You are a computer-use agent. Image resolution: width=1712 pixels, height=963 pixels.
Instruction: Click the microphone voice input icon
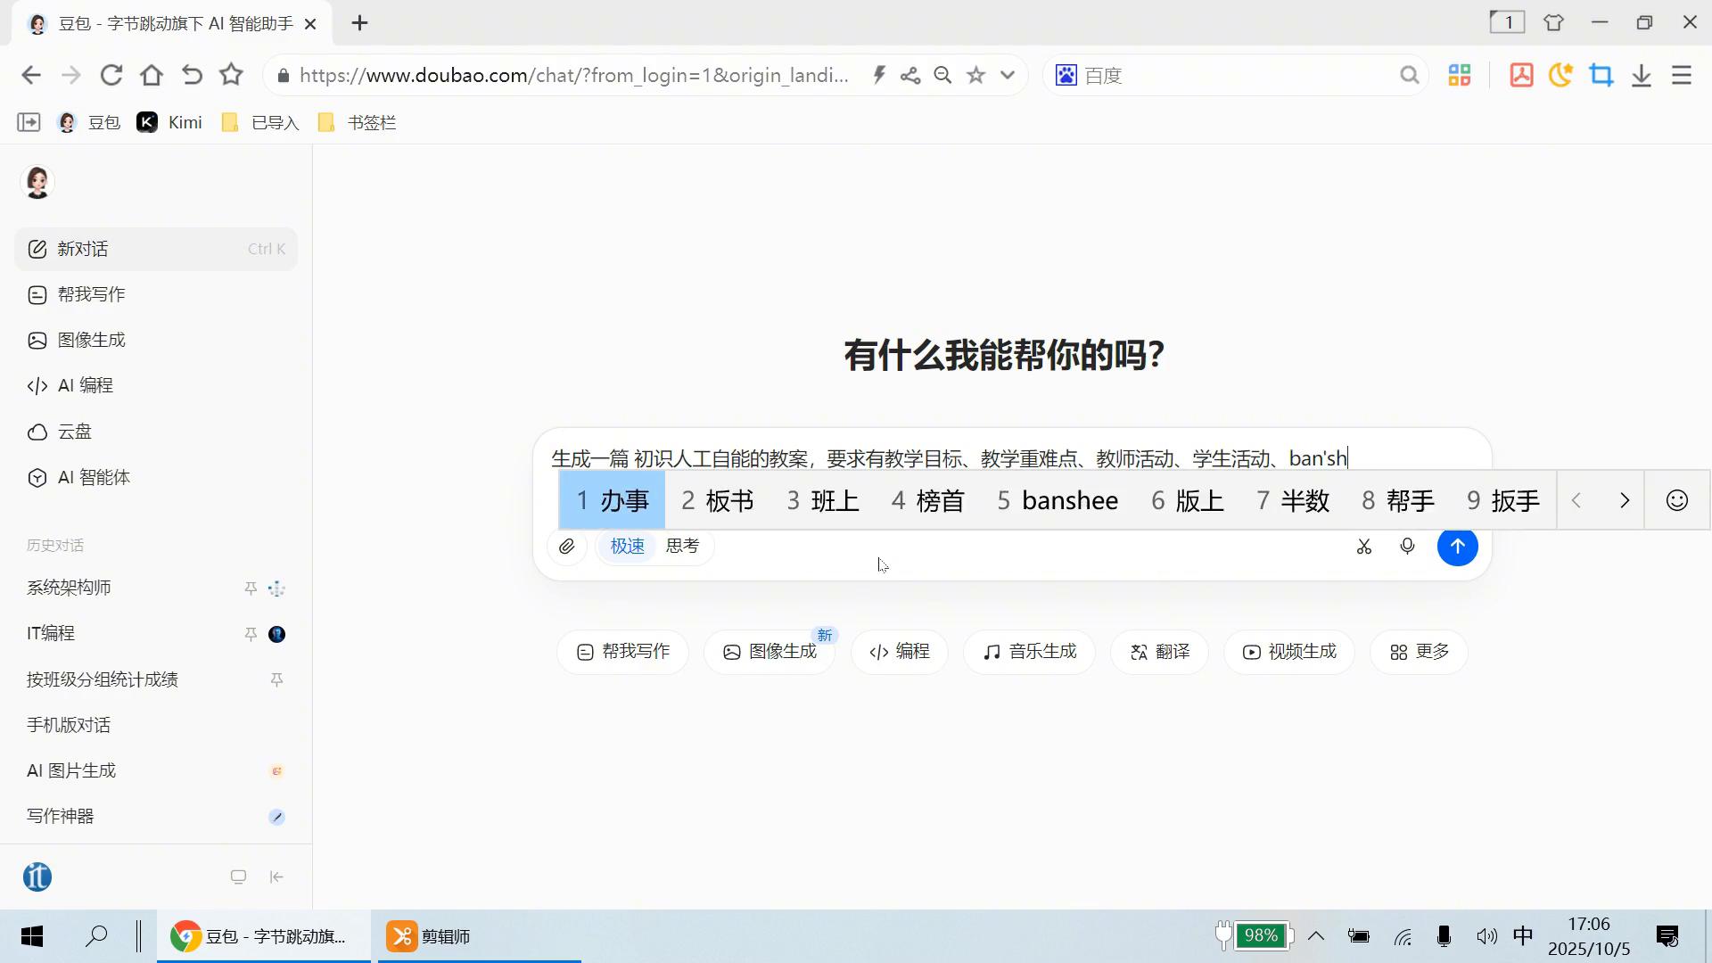click(x=1407, y=546)
